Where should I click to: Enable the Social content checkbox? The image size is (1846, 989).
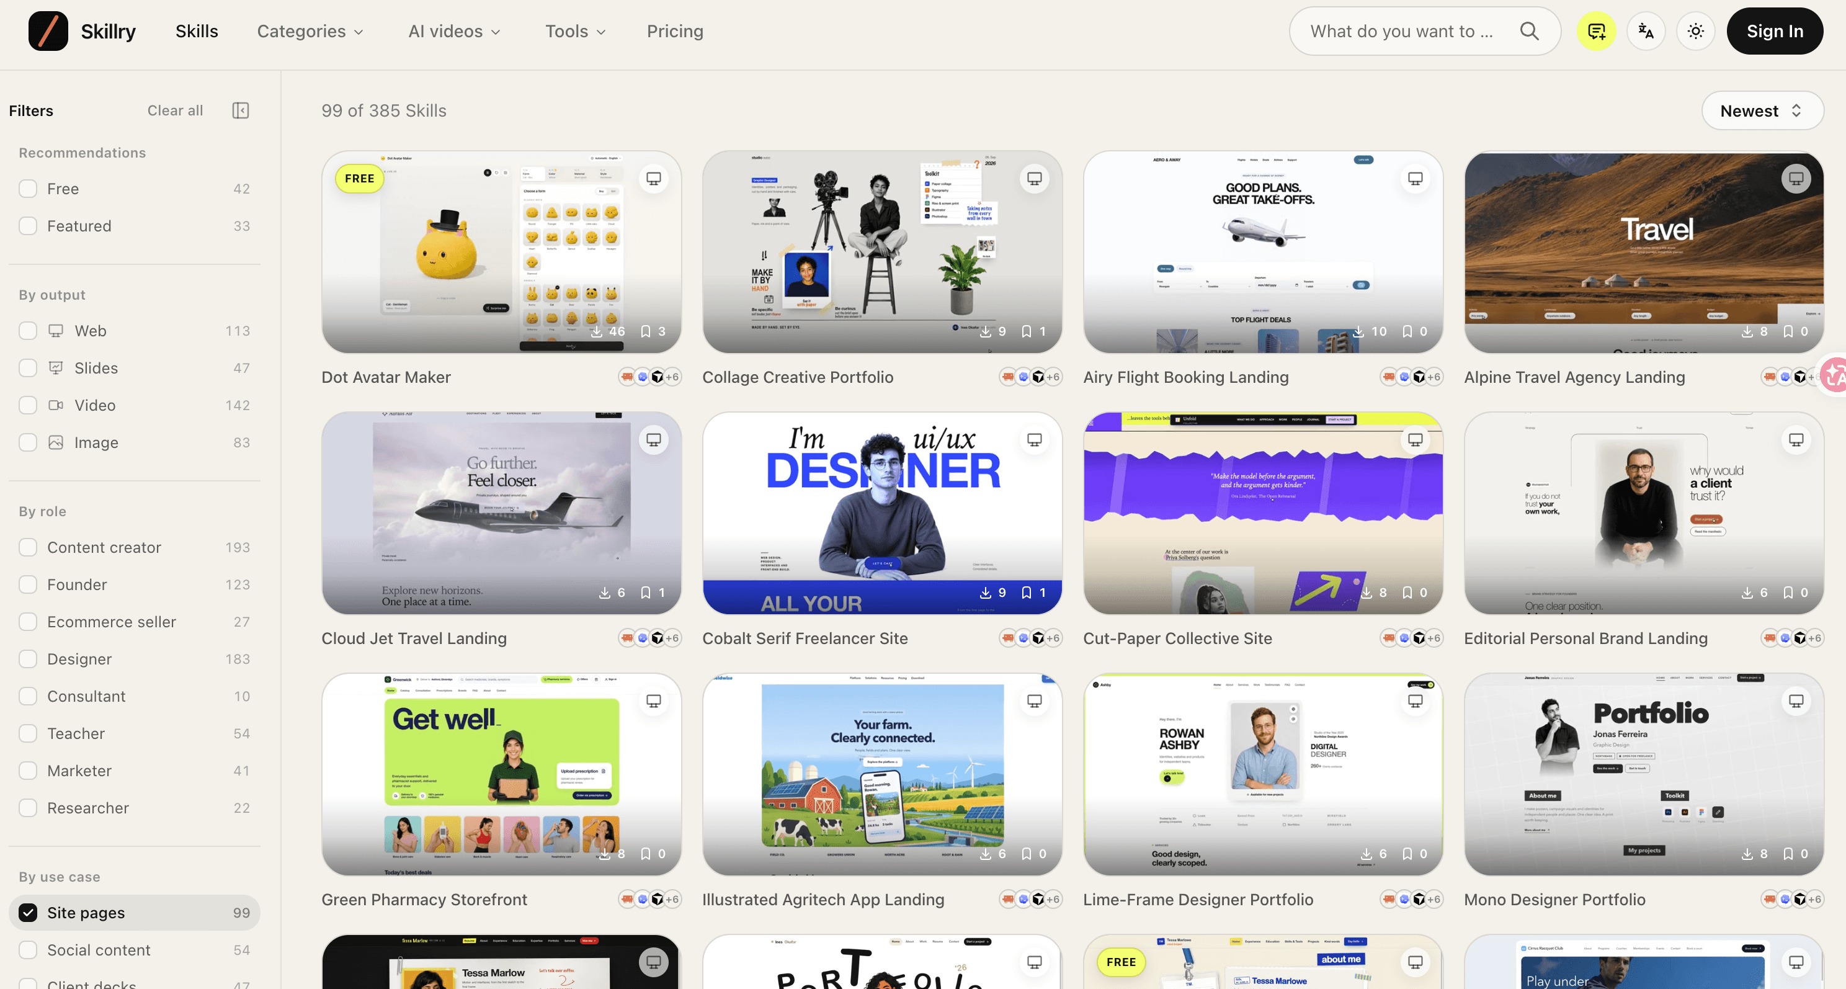28,949
